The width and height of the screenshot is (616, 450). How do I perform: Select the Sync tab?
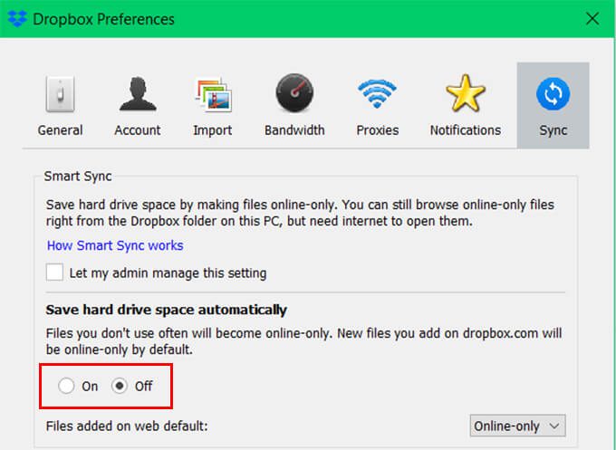[x=553, y=106]
